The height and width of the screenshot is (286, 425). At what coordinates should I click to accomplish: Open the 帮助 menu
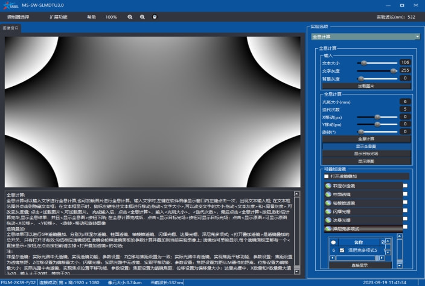pyautogui.click(x=91, y=17)
